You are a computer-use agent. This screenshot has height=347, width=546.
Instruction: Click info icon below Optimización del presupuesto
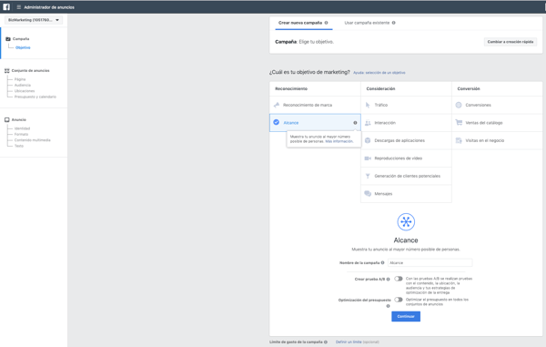pos(389,306)
